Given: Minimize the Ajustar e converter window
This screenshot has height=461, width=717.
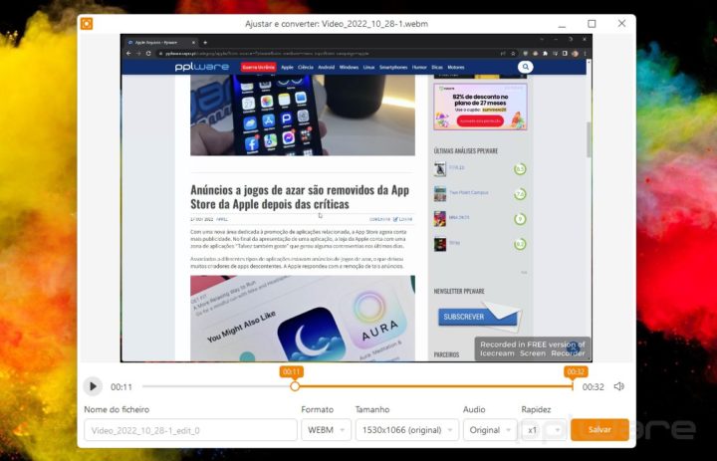Looking at the screenshot, I should tap(562, 27).
